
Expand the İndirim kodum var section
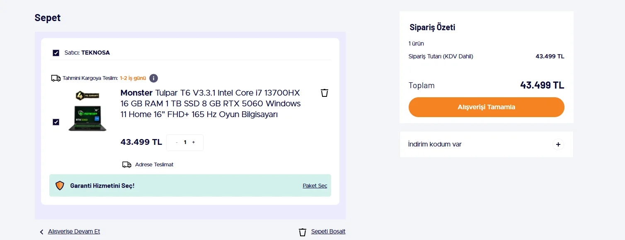[558, 144]
